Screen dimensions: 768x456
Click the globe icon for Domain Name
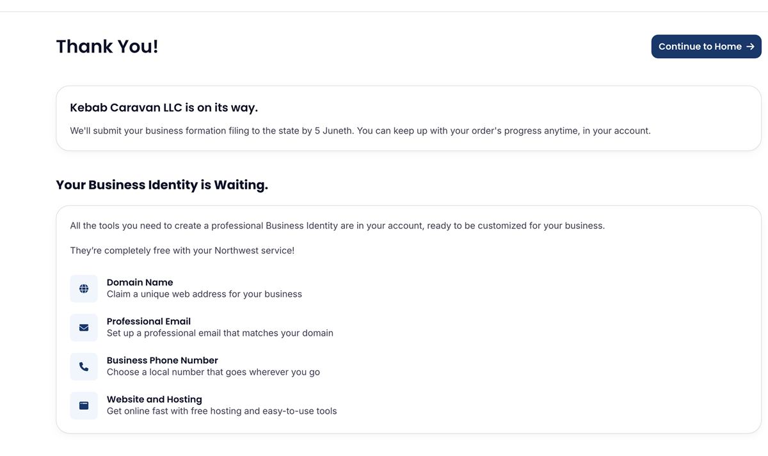point(84,288)
